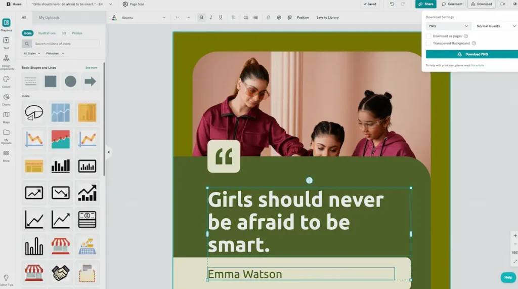518x289 pixels.
Task: Add the handshake icon
Action: coord(61,273)
